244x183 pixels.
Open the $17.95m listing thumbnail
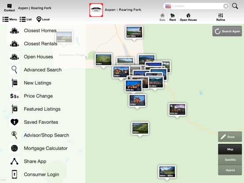tap(134, 32)
